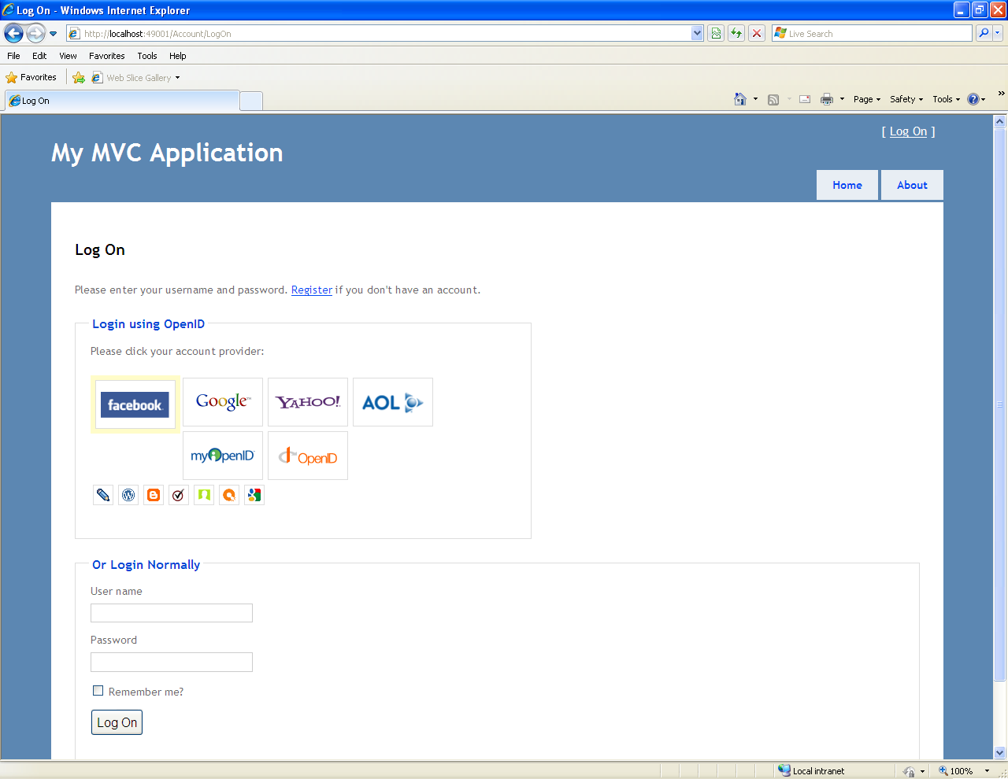Open the View menu
Viewport: 1008px width, 779px height.
[68, 56]
